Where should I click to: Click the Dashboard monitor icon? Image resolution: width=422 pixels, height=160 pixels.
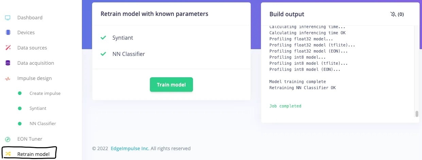click(8, 18)
